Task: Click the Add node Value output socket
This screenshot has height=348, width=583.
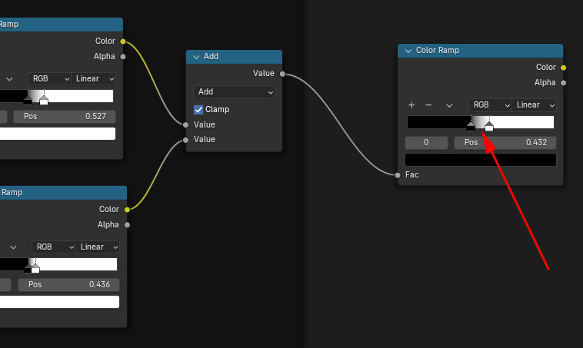Action: 282,74
